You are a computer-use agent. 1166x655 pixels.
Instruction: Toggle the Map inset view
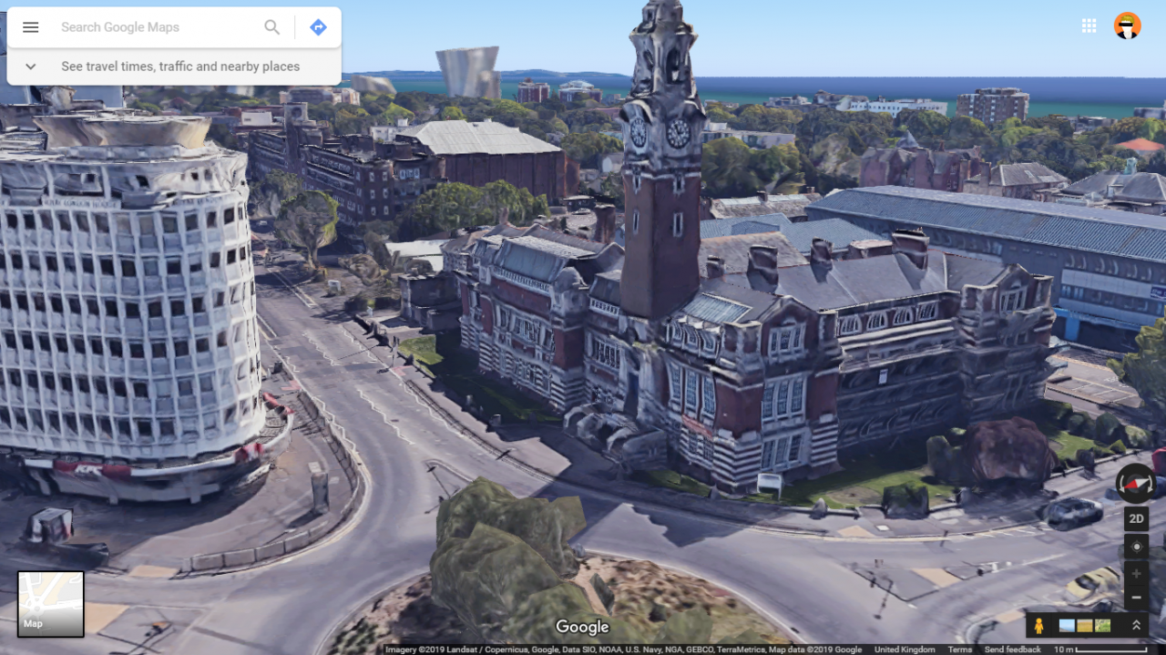pyautogui.click(x=50, y=603)
